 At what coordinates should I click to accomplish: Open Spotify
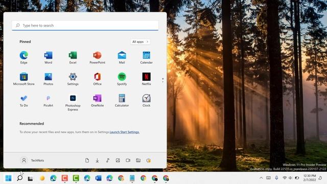[122, 79]
